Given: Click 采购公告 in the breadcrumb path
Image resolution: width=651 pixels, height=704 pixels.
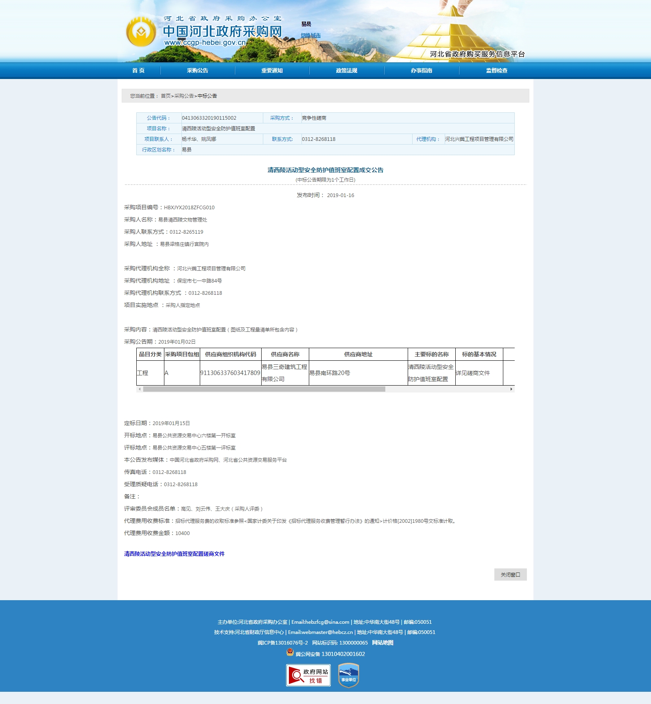Looking at the screenshot, I should (184, 96).
